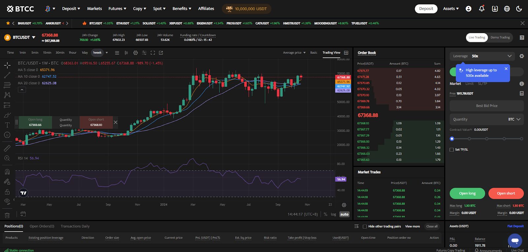Open the download app icon
528x252 pixels.
pos(495,9)
